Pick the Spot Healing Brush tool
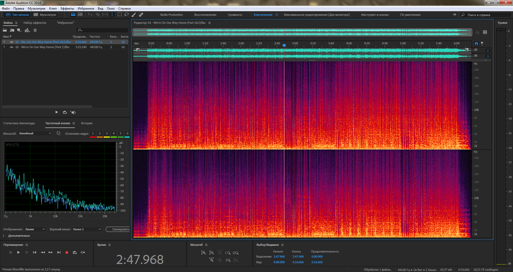The image size is (513, 272). click(141, 15)
